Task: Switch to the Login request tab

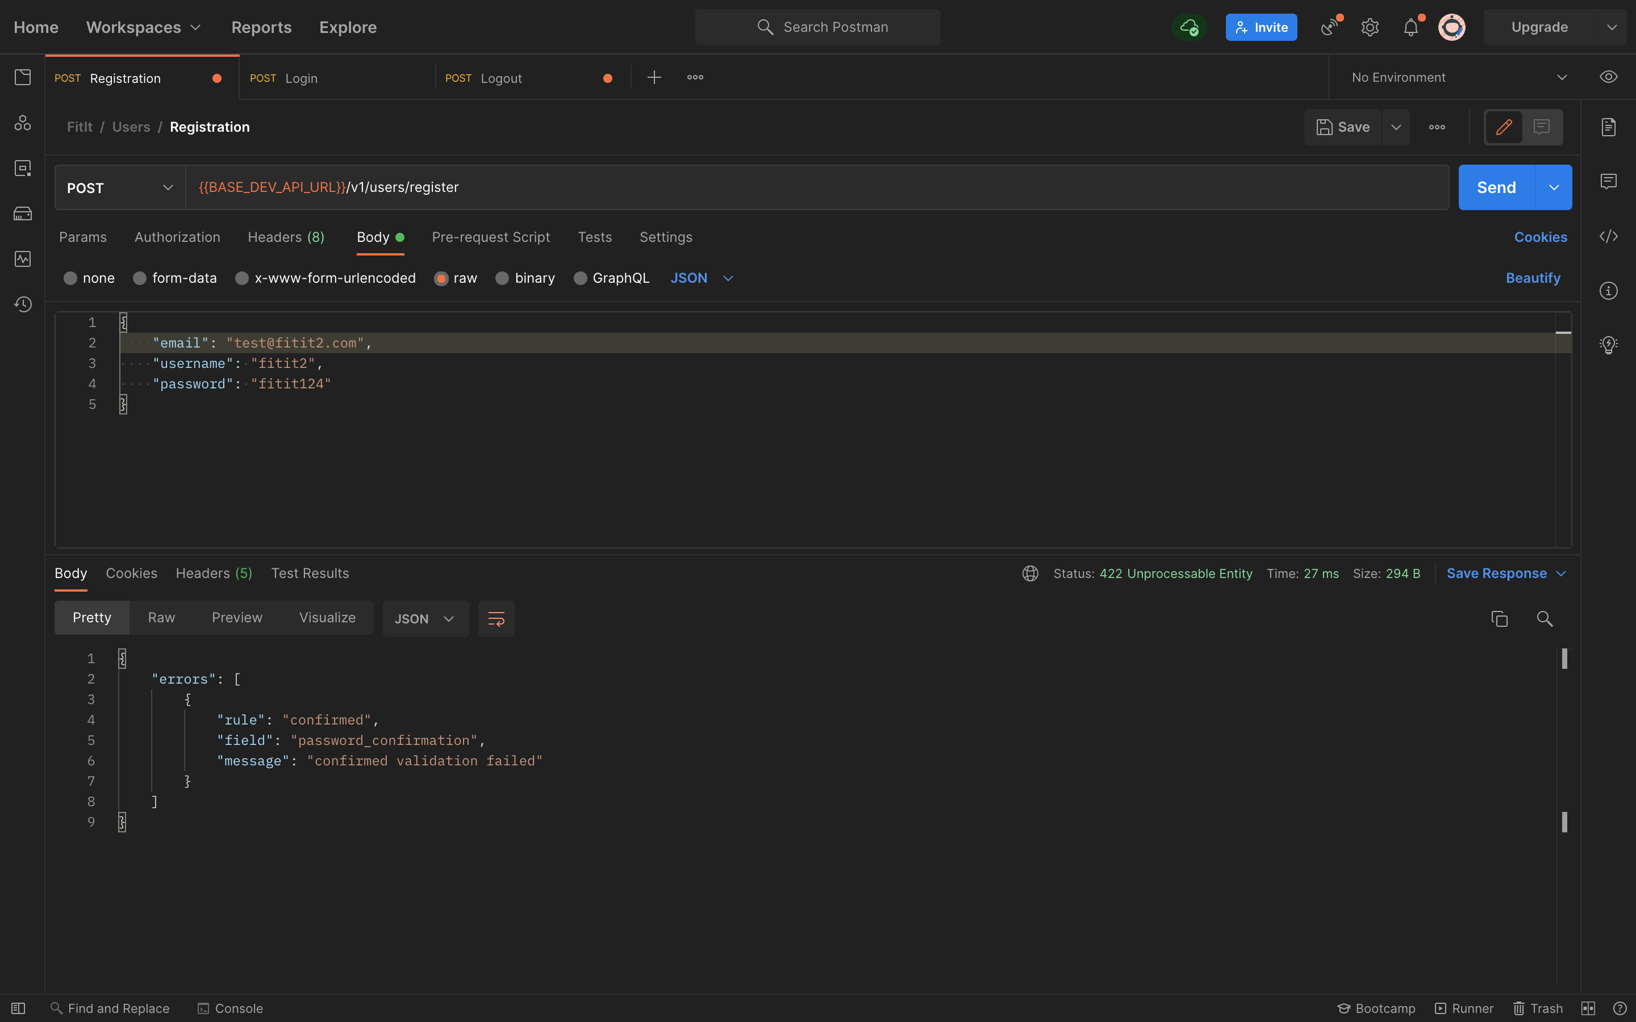Action: click(x=302, y=78)
